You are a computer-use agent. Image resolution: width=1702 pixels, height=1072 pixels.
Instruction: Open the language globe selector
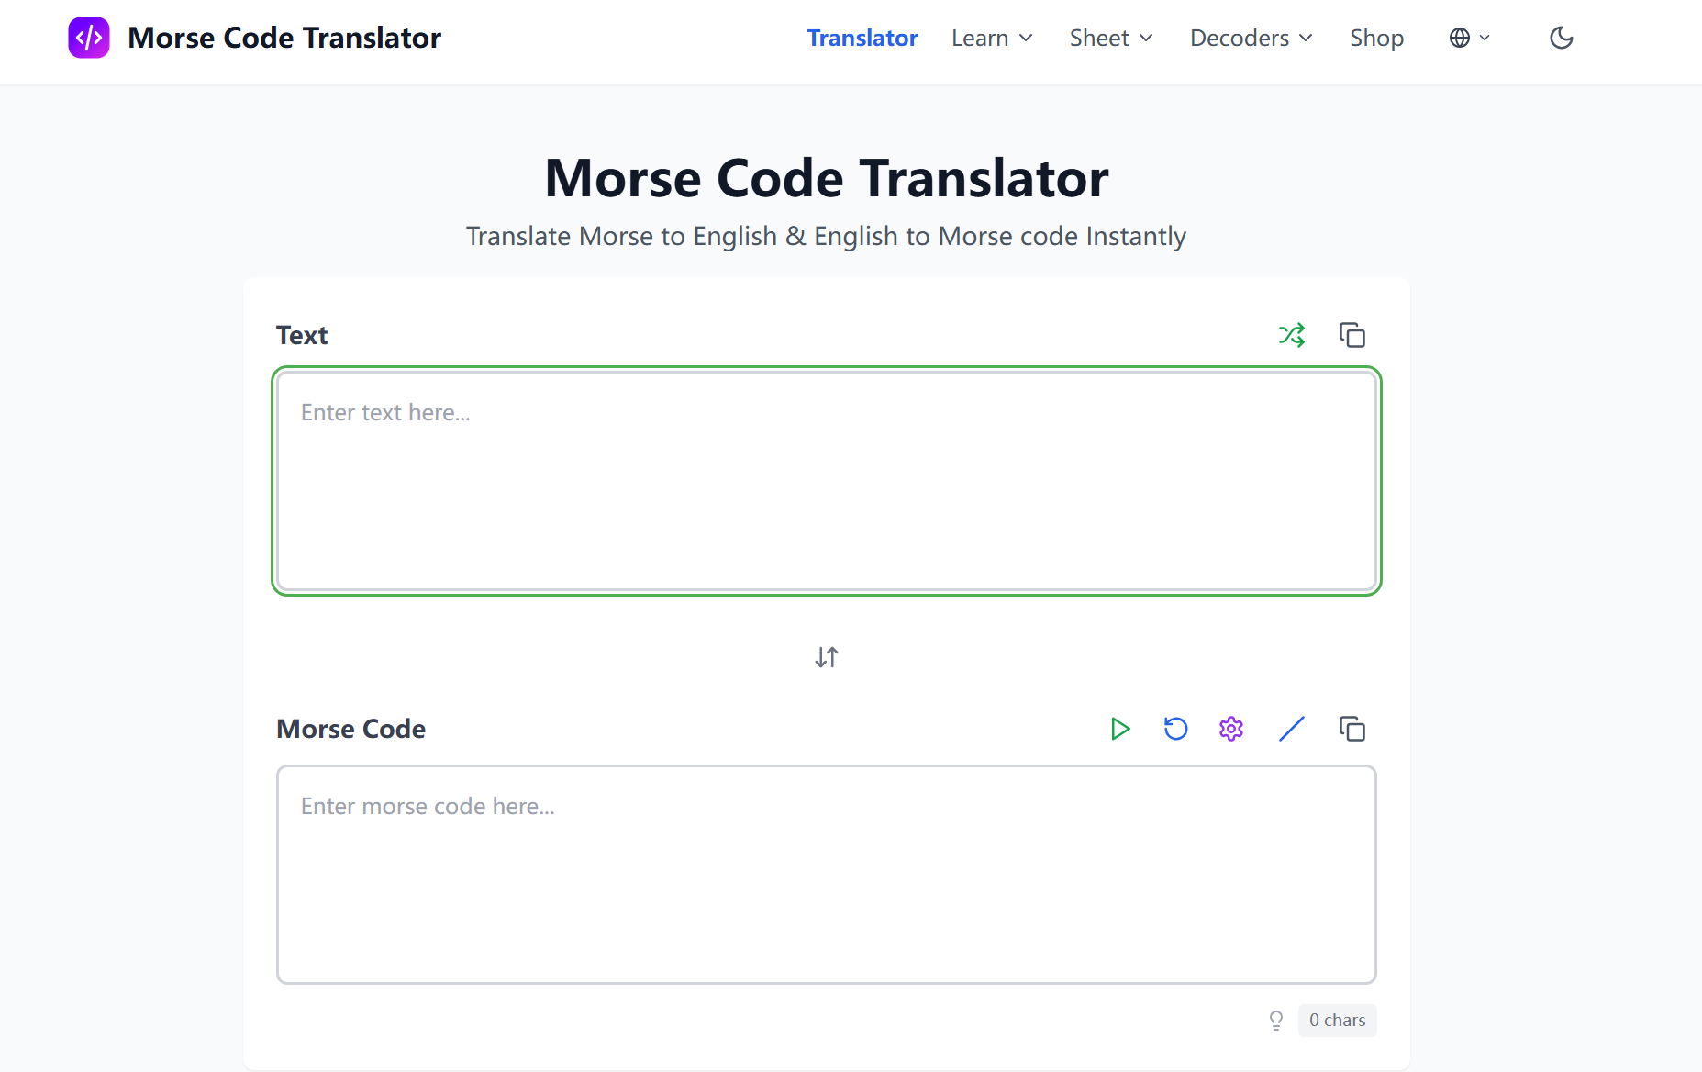click(1468, 38)
